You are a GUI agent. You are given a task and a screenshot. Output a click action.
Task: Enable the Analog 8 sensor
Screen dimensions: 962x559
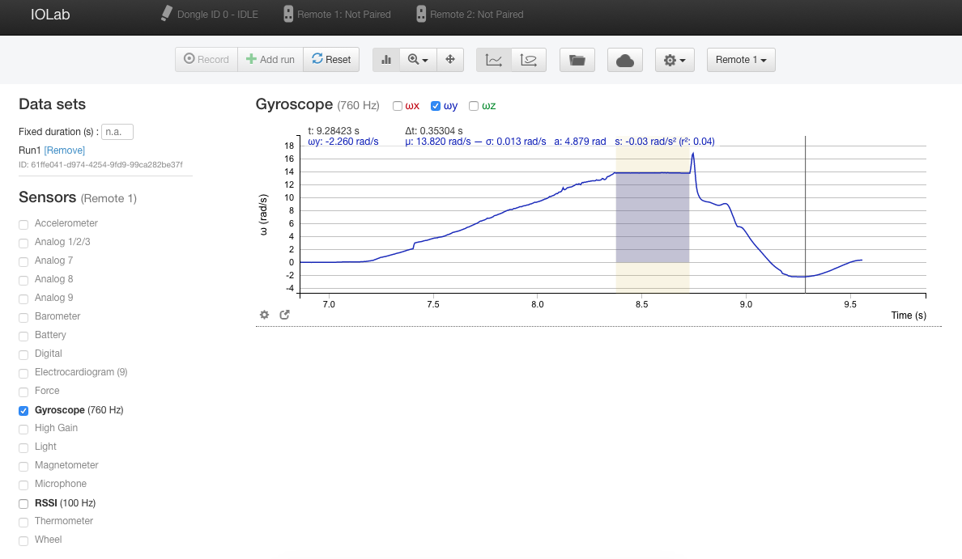(23, 280)
